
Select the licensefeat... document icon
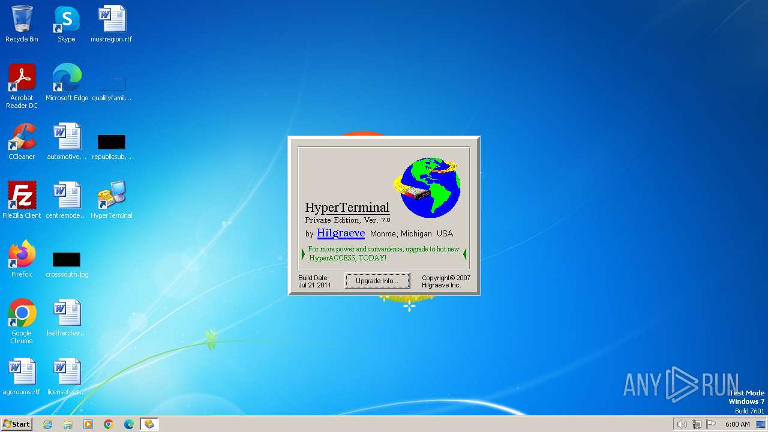67,377
